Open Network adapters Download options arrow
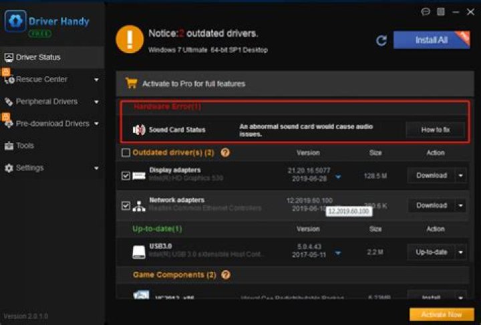This screenshot has height=325, width=481. point(461,205)
